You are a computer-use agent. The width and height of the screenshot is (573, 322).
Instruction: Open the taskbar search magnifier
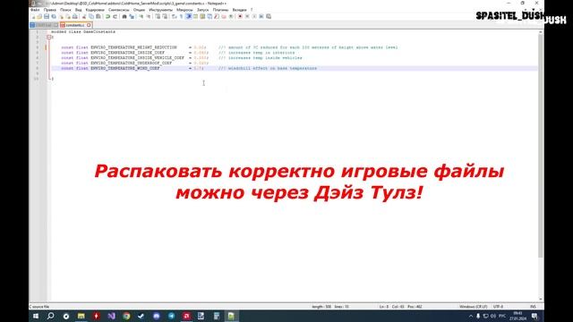pos(50,316)
